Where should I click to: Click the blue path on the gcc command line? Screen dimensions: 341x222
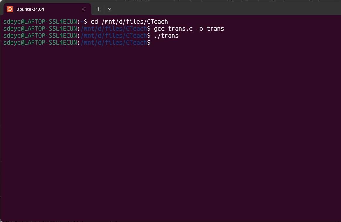point(114,29)
